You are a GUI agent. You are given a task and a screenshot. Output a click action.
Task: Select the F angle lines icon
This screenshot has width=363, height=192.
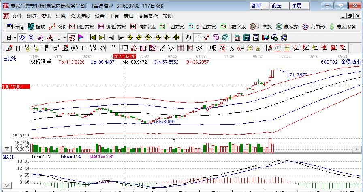305,48
